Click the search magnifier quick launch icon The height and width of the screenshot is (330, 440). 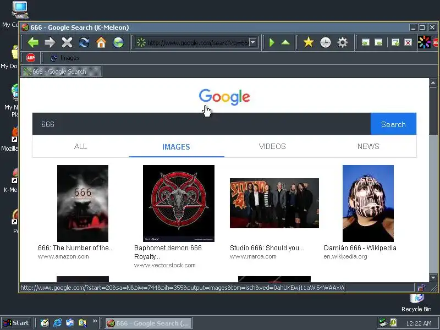coord(82,323)
